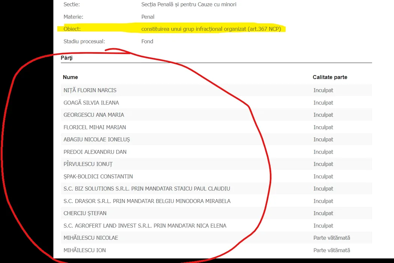Click Inculpat in the S.C. AGROFERT LAND INVEST row
Screen dimensions: 394x263
(x=323, y=226)
